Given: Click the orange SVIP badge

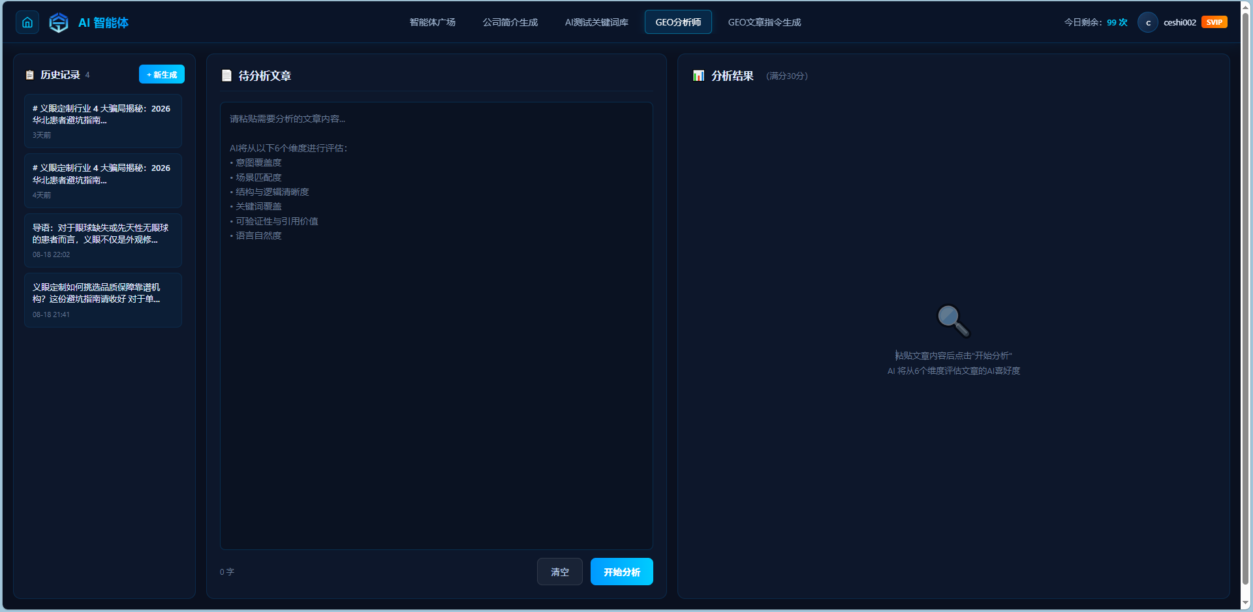Looking at the screenshot, I should (x=1214, y=22).
